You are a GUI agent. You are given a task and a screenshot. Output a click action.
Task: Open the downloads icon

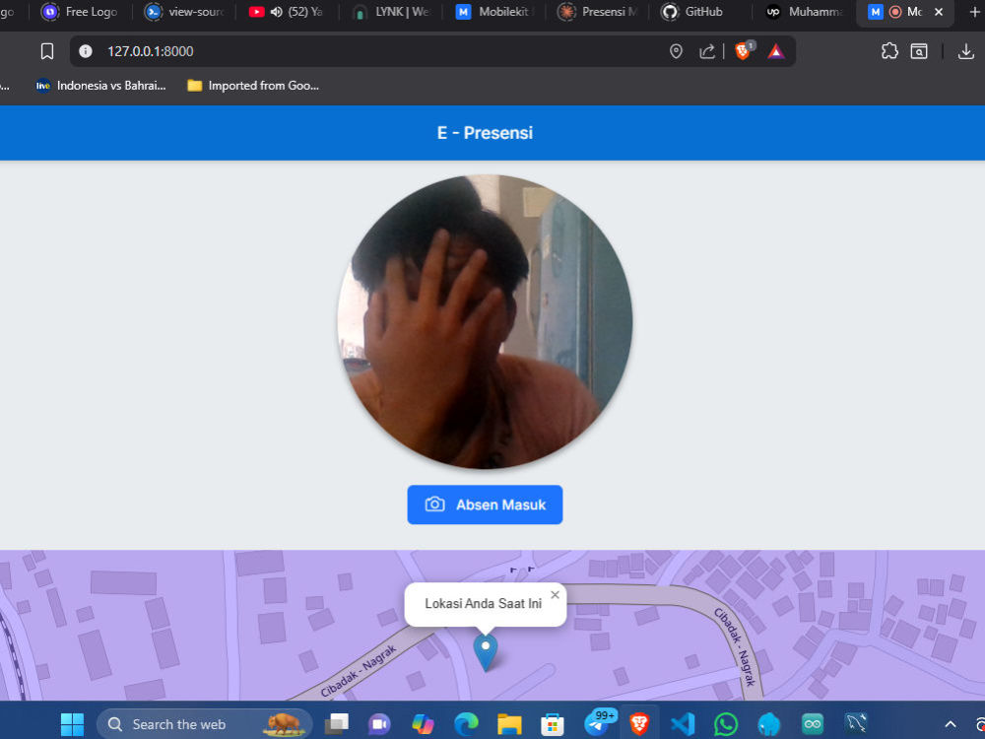click(966, 51)
